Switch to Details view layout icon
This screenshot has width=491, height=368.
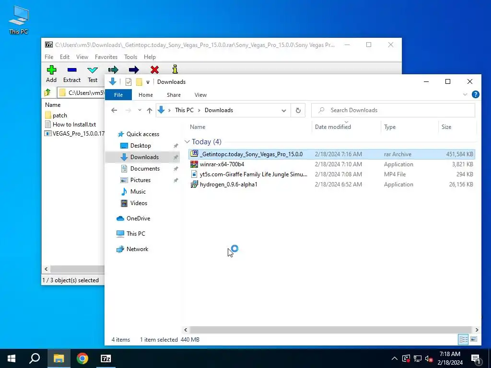464,339
